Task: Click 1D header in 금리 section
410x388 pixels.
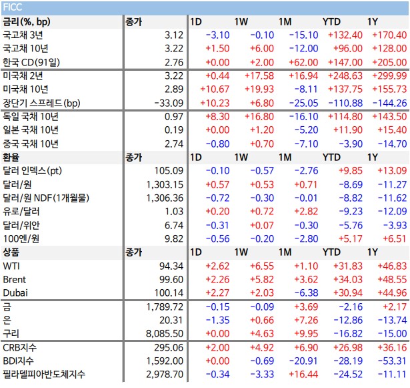Action: (196, 22)
